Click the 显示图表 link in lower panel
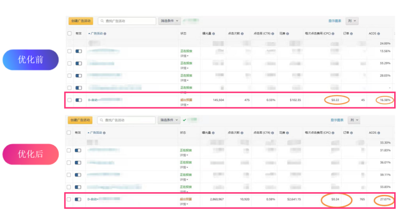Image resolution: width=403 pixels, height=214 pixels. [335, 120]
